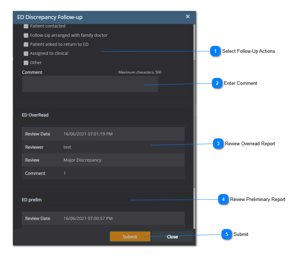
Task: Select callout badge 4 for Review Preliminary Report
Action: (223, 200)
